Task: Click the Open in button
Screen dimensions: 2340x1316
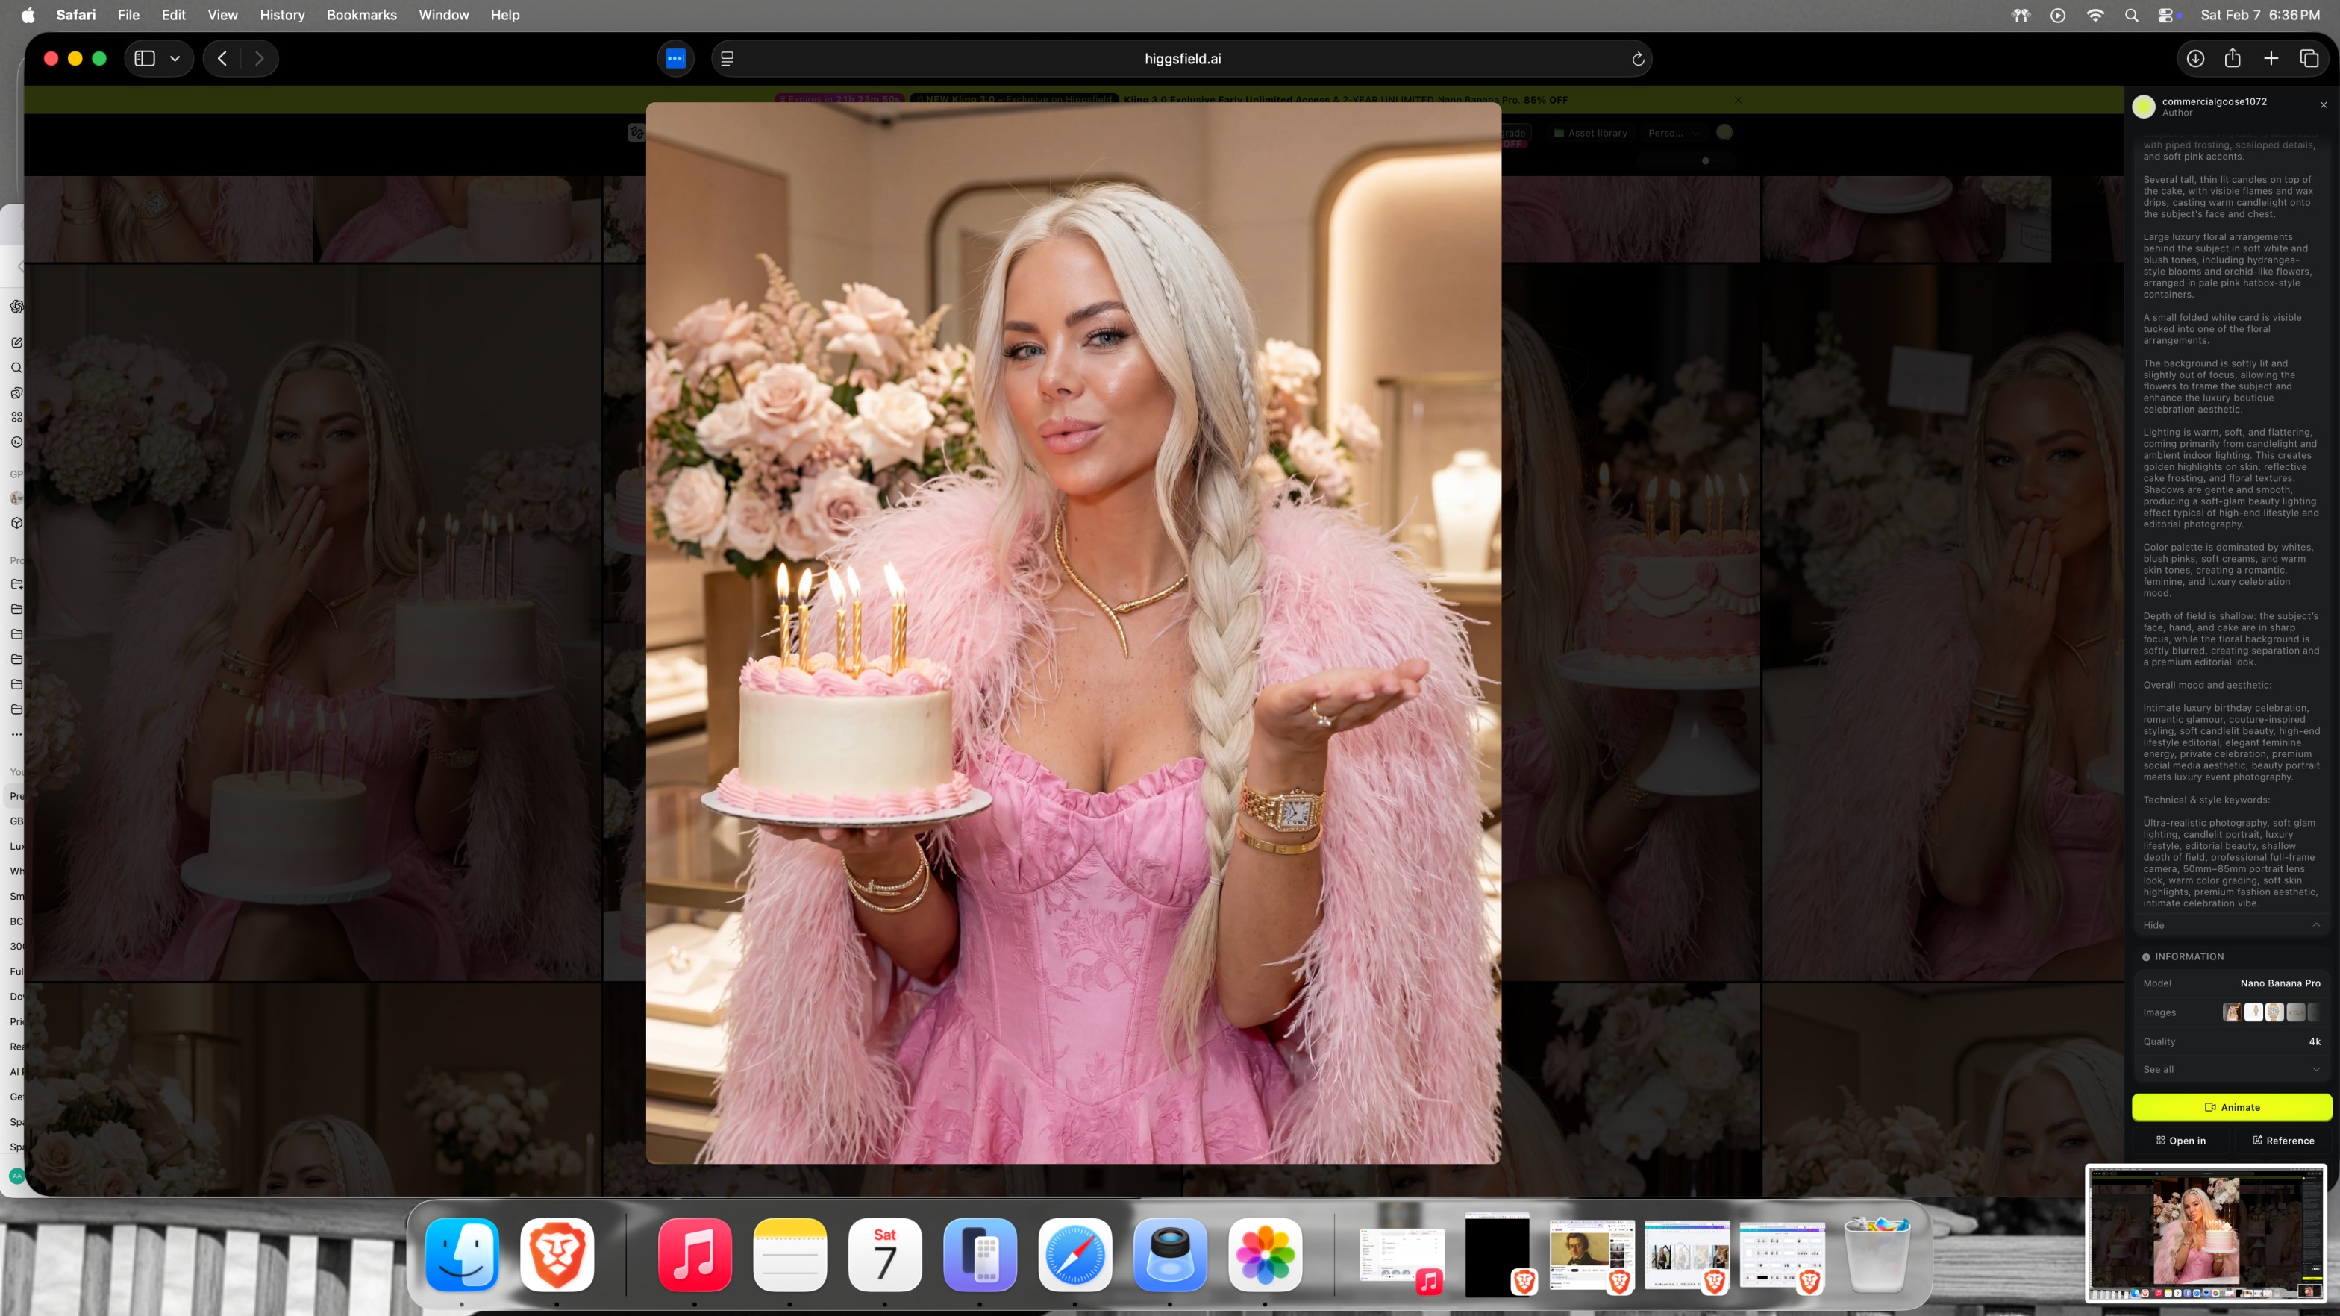Action: coord(2180,1141)
